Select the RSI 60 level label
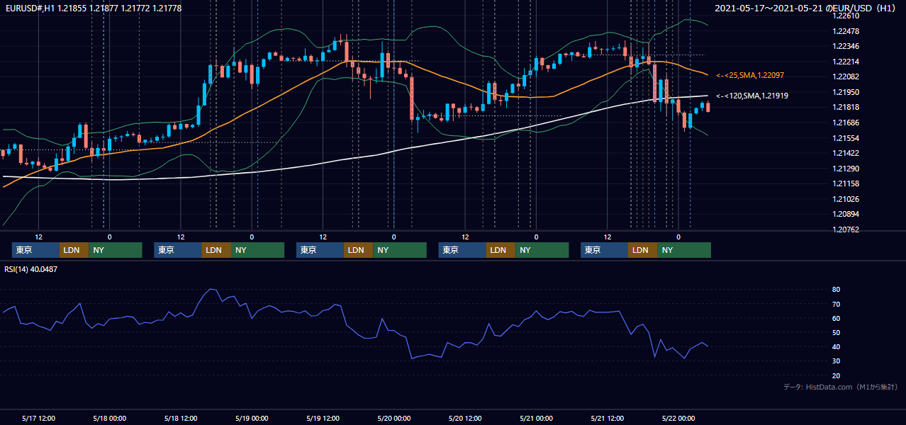The image size is (906, 425). click(837, 318)
